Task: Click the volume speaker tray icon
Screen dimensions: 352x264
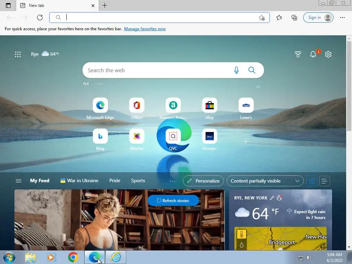Action: [309, 257]
